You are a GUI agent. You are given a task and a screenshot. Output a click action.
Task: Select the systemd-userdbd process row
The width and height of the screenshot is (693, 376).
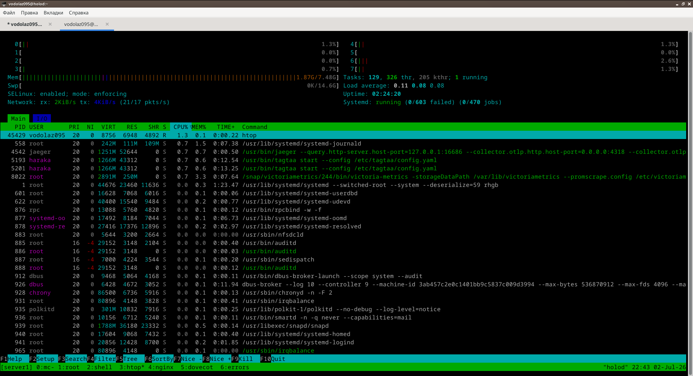[343, 193]
